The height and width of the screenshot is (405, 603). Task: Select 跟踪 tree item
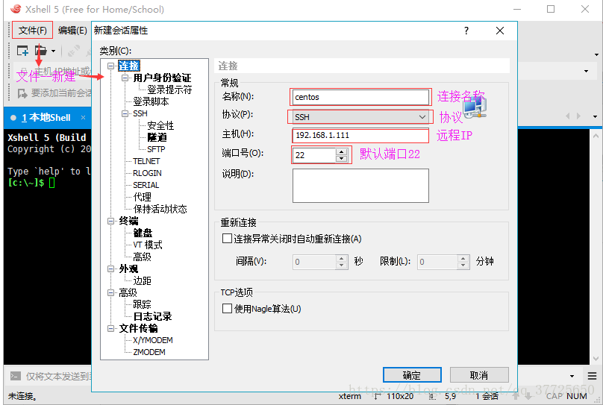[142, 304]
